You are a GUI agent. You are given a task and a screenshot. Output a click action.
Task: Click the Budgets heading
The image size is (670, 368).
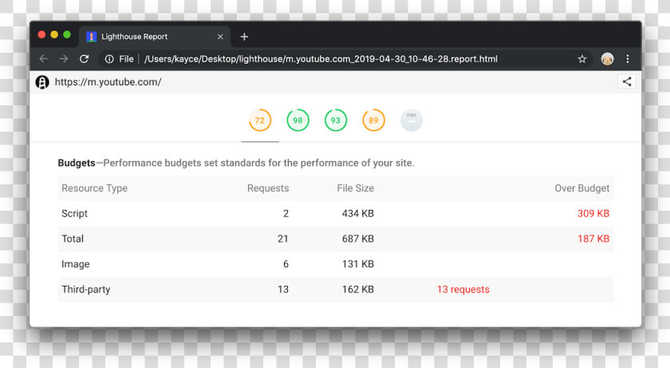click(77, 163)
